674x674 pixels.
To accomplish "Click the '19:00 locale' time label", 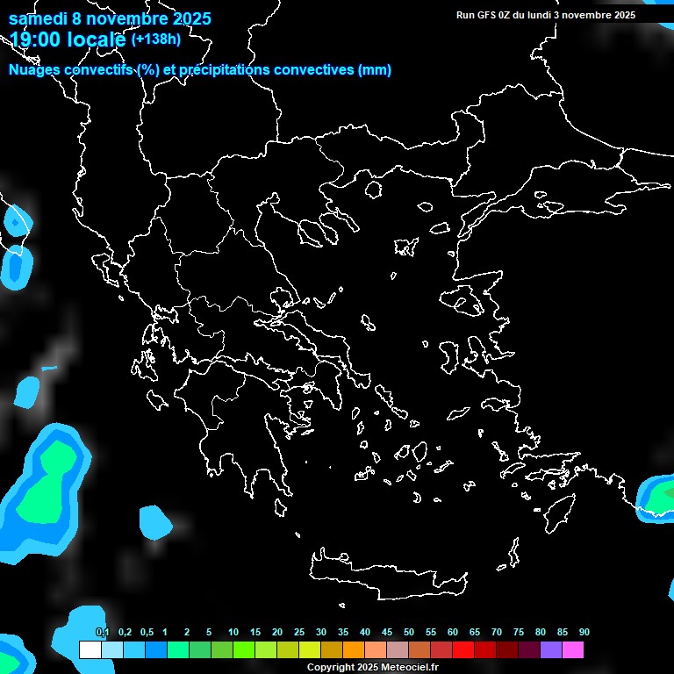I will (68, 39).
